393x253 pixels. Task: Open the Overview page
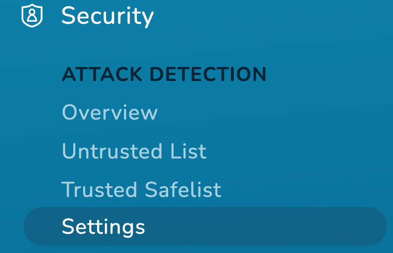click(110, 112)
